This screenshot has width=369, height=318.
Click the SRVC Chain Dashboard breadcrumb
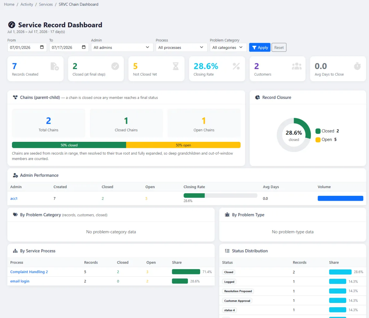coord(79,4)
